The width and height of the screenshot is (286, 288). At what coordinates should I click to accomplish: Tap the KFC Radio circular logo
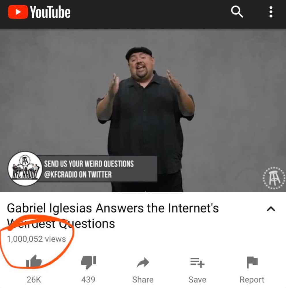point(25,168)
